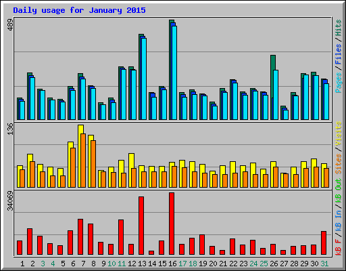Click the 'Visits' legend label
Screen dimensions: 346x271
[x=338, y=133]
